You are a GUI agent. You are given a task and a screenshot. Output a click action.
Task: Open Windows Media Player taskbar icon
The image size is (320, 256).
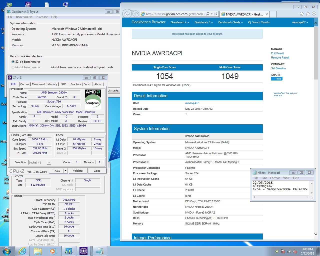pos(53,251)
